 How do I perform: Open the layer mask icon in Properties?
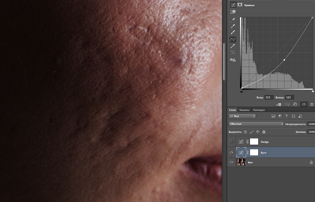click(x=240, y=5)
